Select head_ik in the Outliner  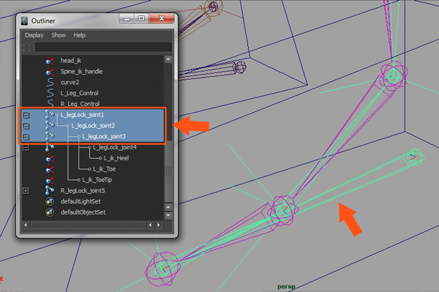[x=71, y=61]
